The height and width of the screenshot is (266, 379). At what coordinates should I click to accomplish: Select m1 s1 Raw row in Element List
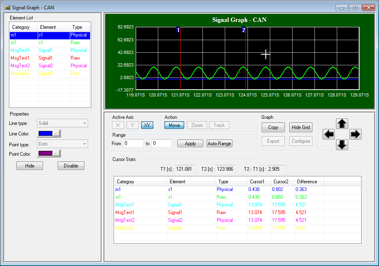[x=50, y=43]
